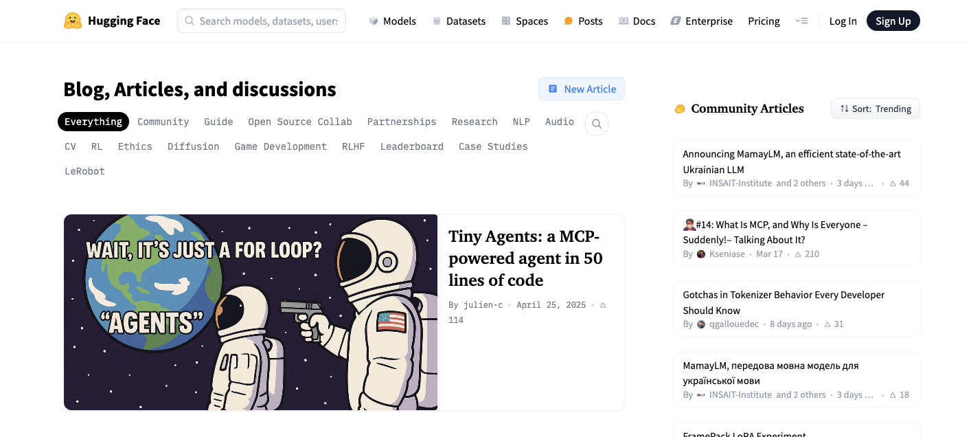Click upvote triangle on MamayLM 44 article
The width and height of the screenshot is (971, 437).
(893, 183)
